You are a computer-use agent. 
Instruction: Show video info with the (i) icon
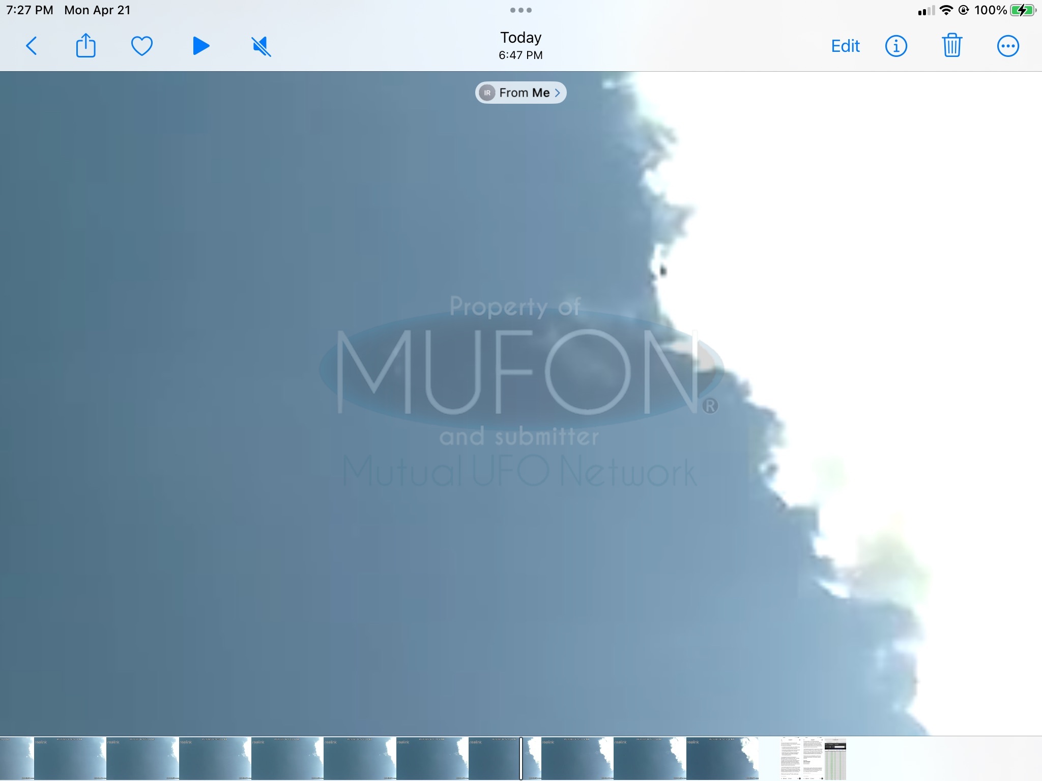[x=896, y=46]
